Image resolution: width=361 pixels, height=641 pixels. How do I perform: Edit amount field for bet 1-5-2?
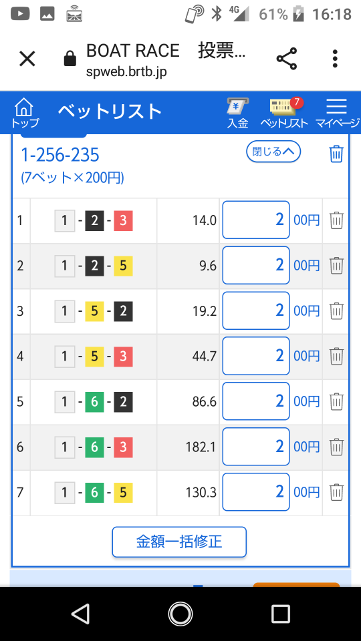pos(256,310)
